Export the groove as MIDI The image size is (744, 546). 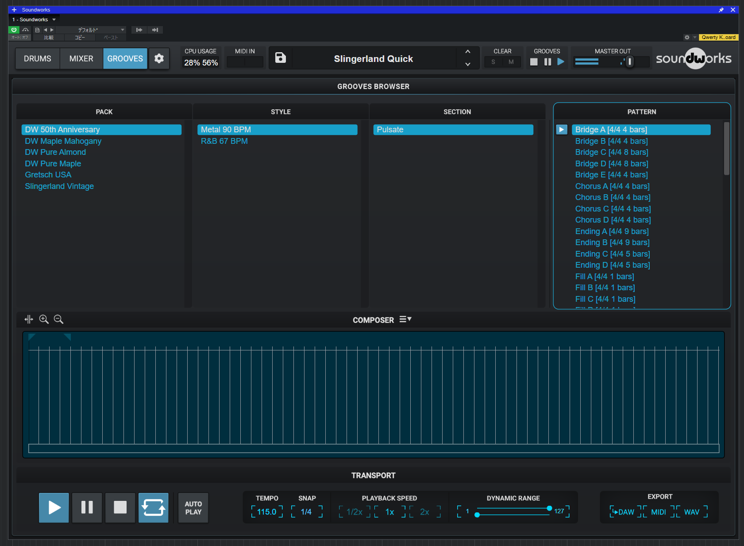tap(659, 512)
